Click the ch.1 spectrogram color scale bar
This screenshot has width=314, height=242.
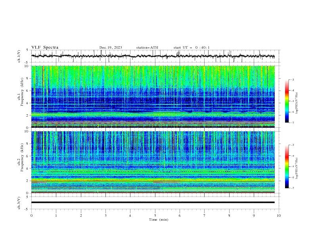click(x=287, y=101)
